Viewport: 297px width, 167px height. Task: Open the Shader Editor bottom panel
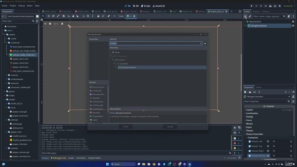tap(94, 158)
